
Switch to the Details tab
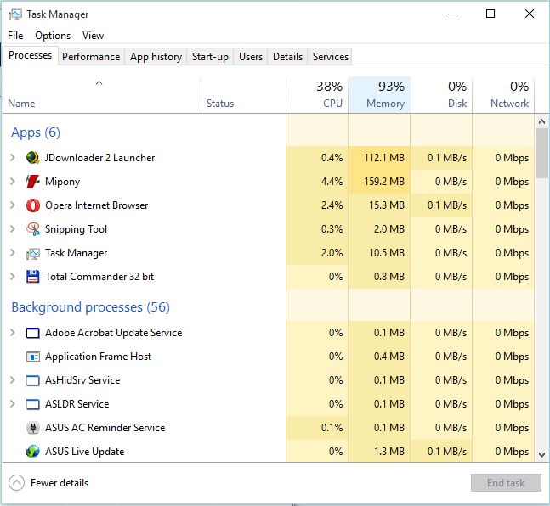[x=287, y=57]
